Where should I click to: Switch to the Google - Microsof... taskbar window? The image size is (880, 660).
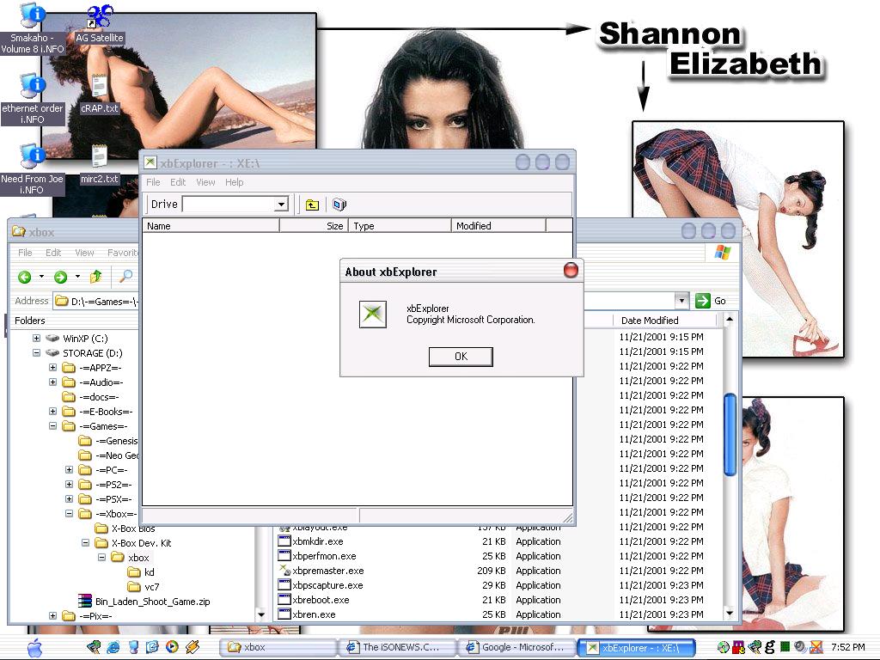(516, 647)
